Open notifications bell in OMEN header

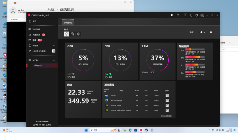coord(191,15)
